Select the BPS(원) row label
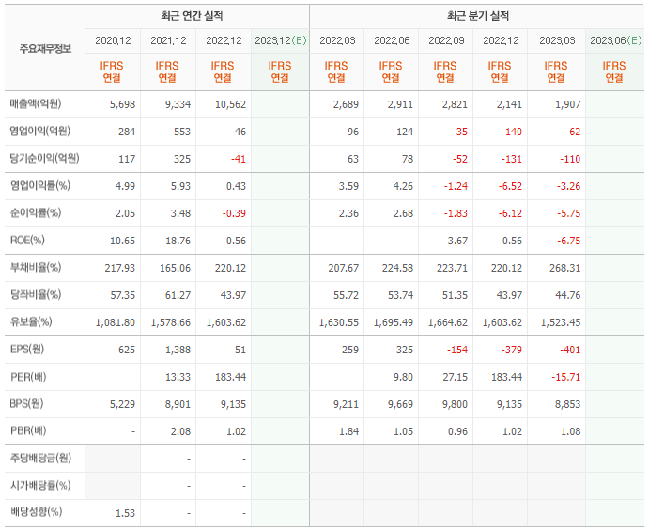This screenshot has height=530, width=649. [x=26, y=404]
